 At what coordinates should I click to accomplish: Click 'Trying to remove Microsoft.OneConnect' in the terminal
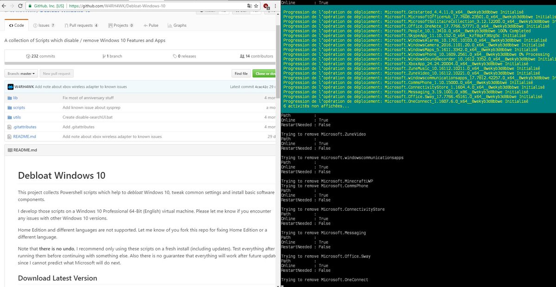coord(324,280)
